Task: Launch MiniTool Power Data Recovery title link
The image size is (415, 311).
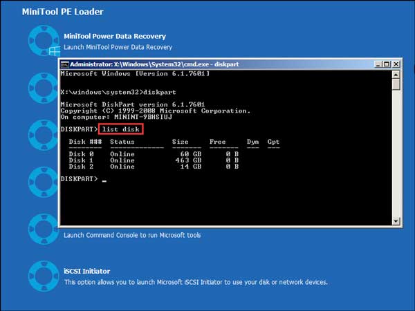Action: (x=115, y=36)
